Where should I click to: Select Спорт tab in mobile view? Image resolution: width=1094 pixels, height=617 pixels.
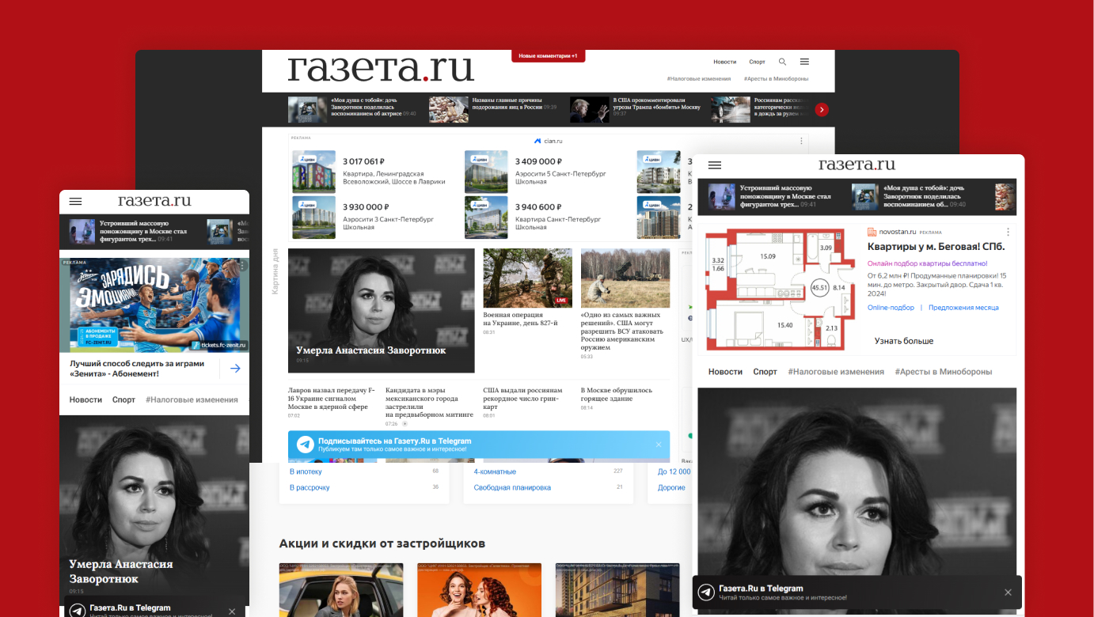tap(123, 399)
